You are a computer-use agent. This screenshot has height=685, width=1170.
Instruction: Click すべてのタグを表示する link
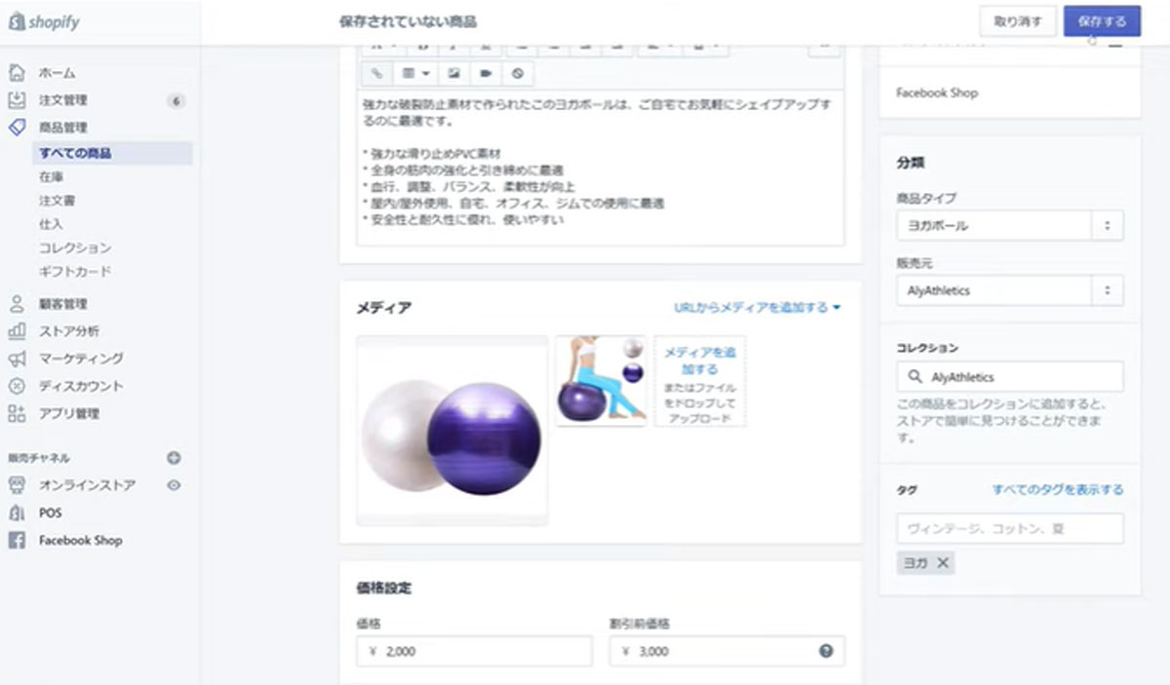[x=1058, y=490]
